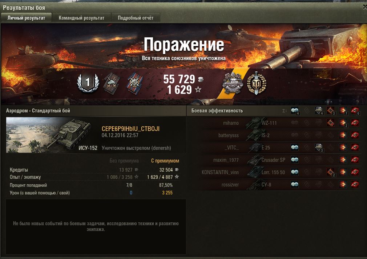Image resolution: width=367 pixels, height=259 pixels.
Task: Open the Подробный отчёт tab
Action: 136,18
